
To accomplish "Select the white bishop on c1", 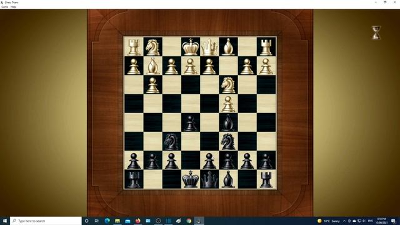I will (x=228, y=47).
